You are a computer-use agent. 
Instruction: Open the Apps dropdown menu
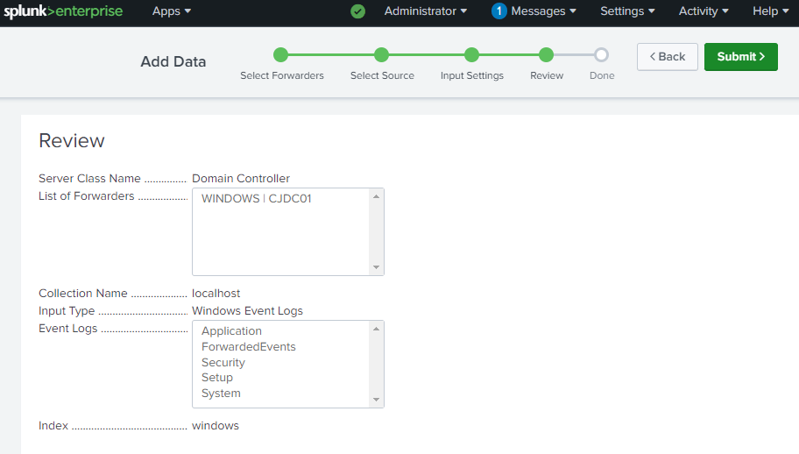[172, 11]
